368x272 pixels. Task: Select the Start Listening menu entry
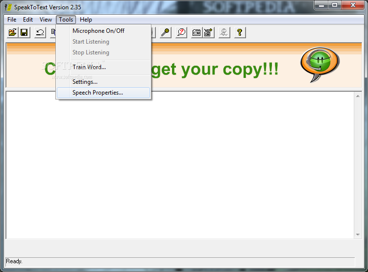(103, 42)
